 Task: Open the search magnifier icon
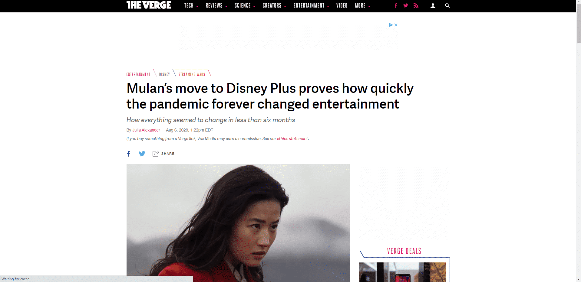coord(447,6)
